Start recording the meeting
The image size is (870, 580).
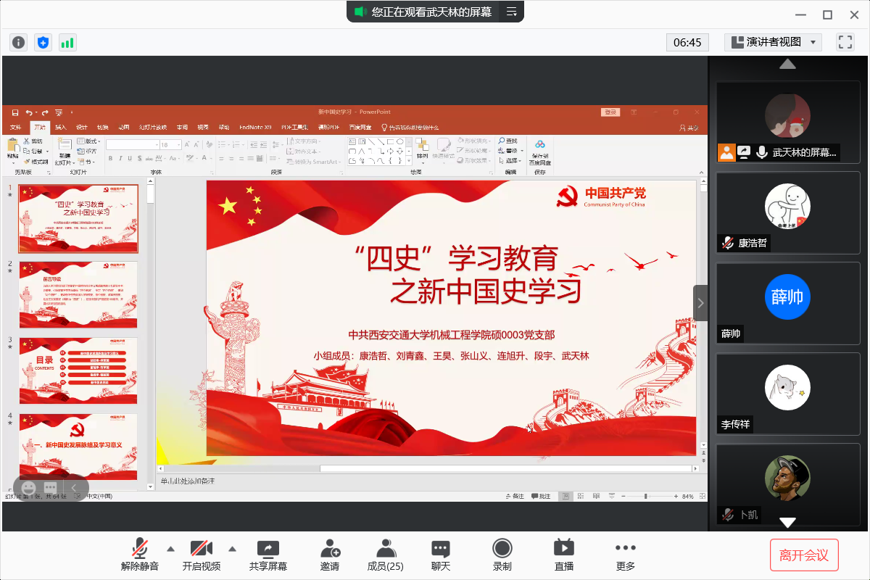[x=502, y=555]
